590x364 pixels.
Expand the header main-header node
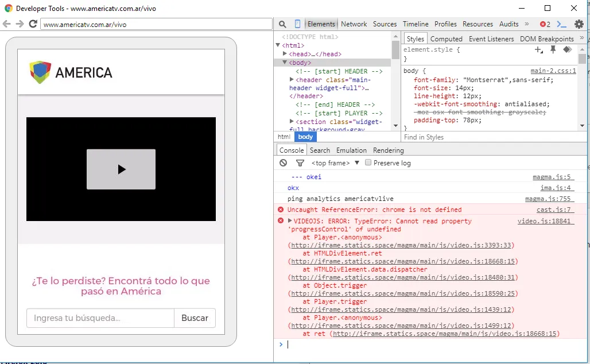point(292,79)
